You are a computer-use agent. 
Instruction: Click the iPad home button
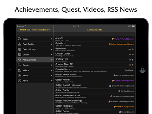point(142,69)
